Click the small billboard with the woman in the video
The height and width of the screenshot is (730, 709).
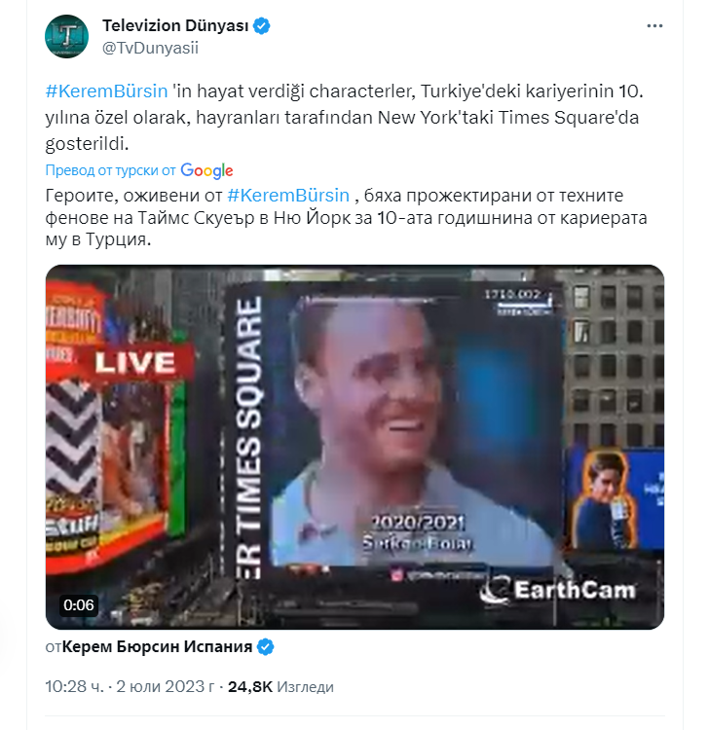(x=614, y=498)
